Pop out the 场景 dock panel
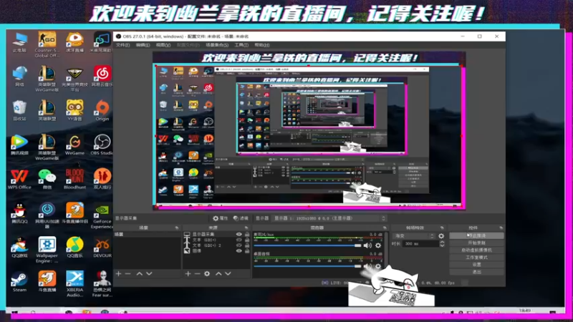The width and height of the screenshot is (573, 322). coord(176,228)
